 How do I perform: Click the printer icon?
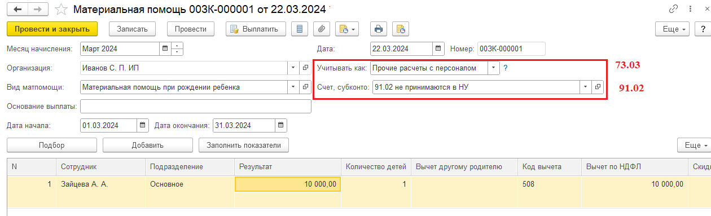(379, 29)
